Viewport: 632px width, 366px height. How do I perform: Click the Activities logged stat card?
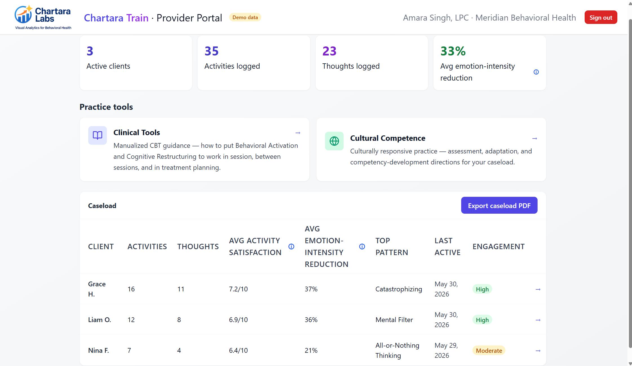point(254,63)
